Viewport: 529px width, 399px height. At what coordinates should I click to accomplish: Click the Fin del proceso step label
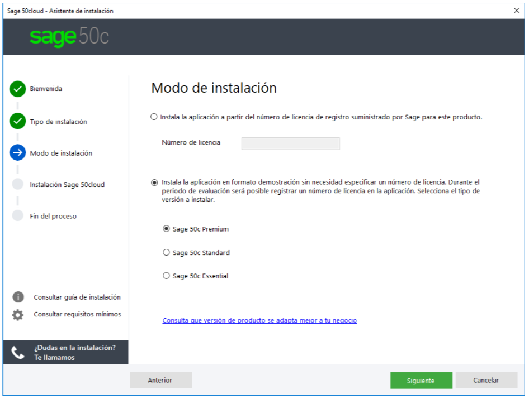click(53, 216)
